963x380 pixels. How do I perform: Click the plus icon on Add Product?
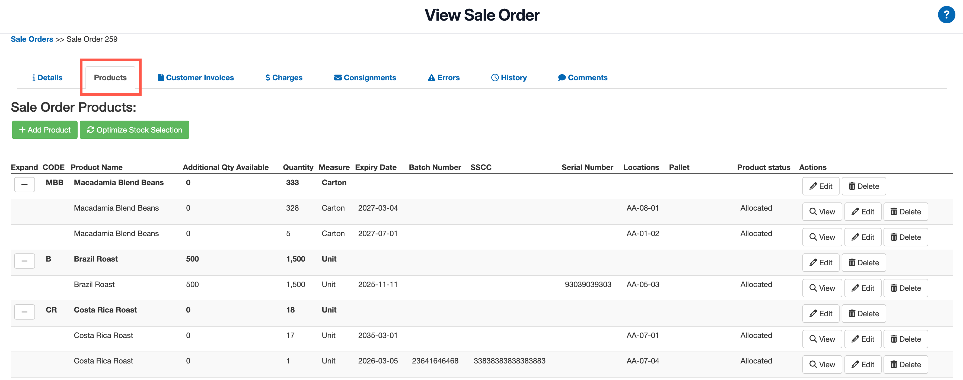point(23,130)
